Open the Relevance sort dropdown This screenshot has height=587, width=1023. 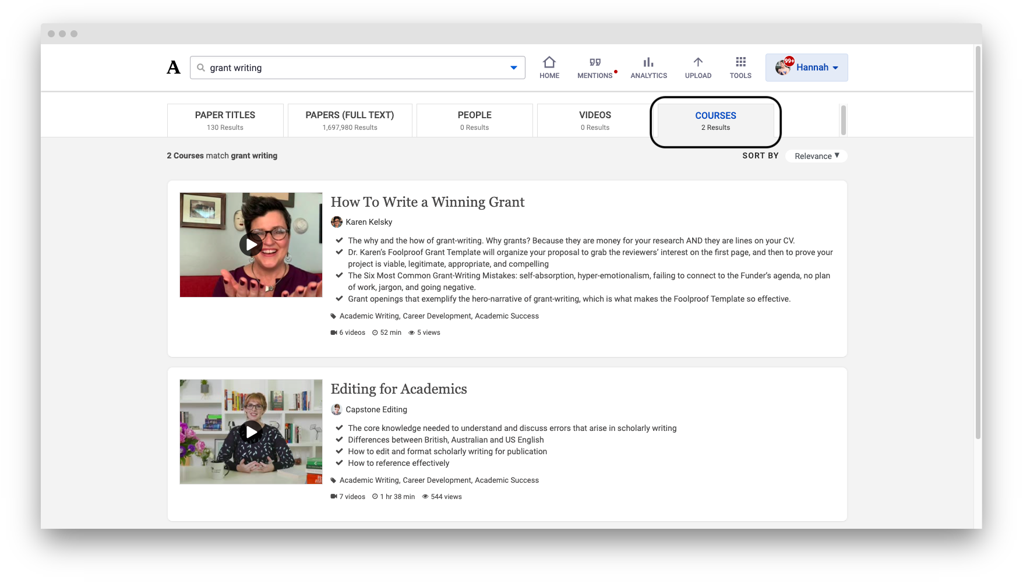pos(816,156)
